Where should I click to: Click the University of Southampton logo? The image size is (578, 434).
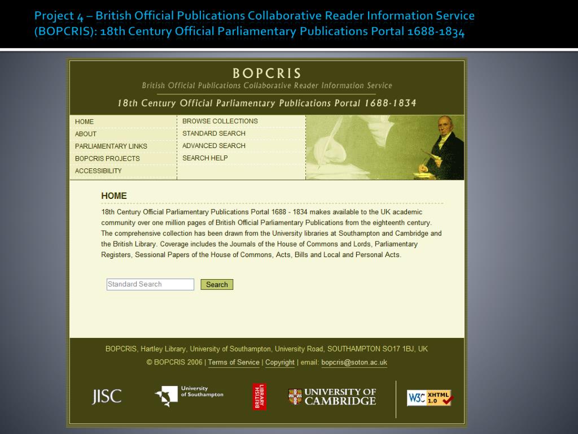(189, 396)
